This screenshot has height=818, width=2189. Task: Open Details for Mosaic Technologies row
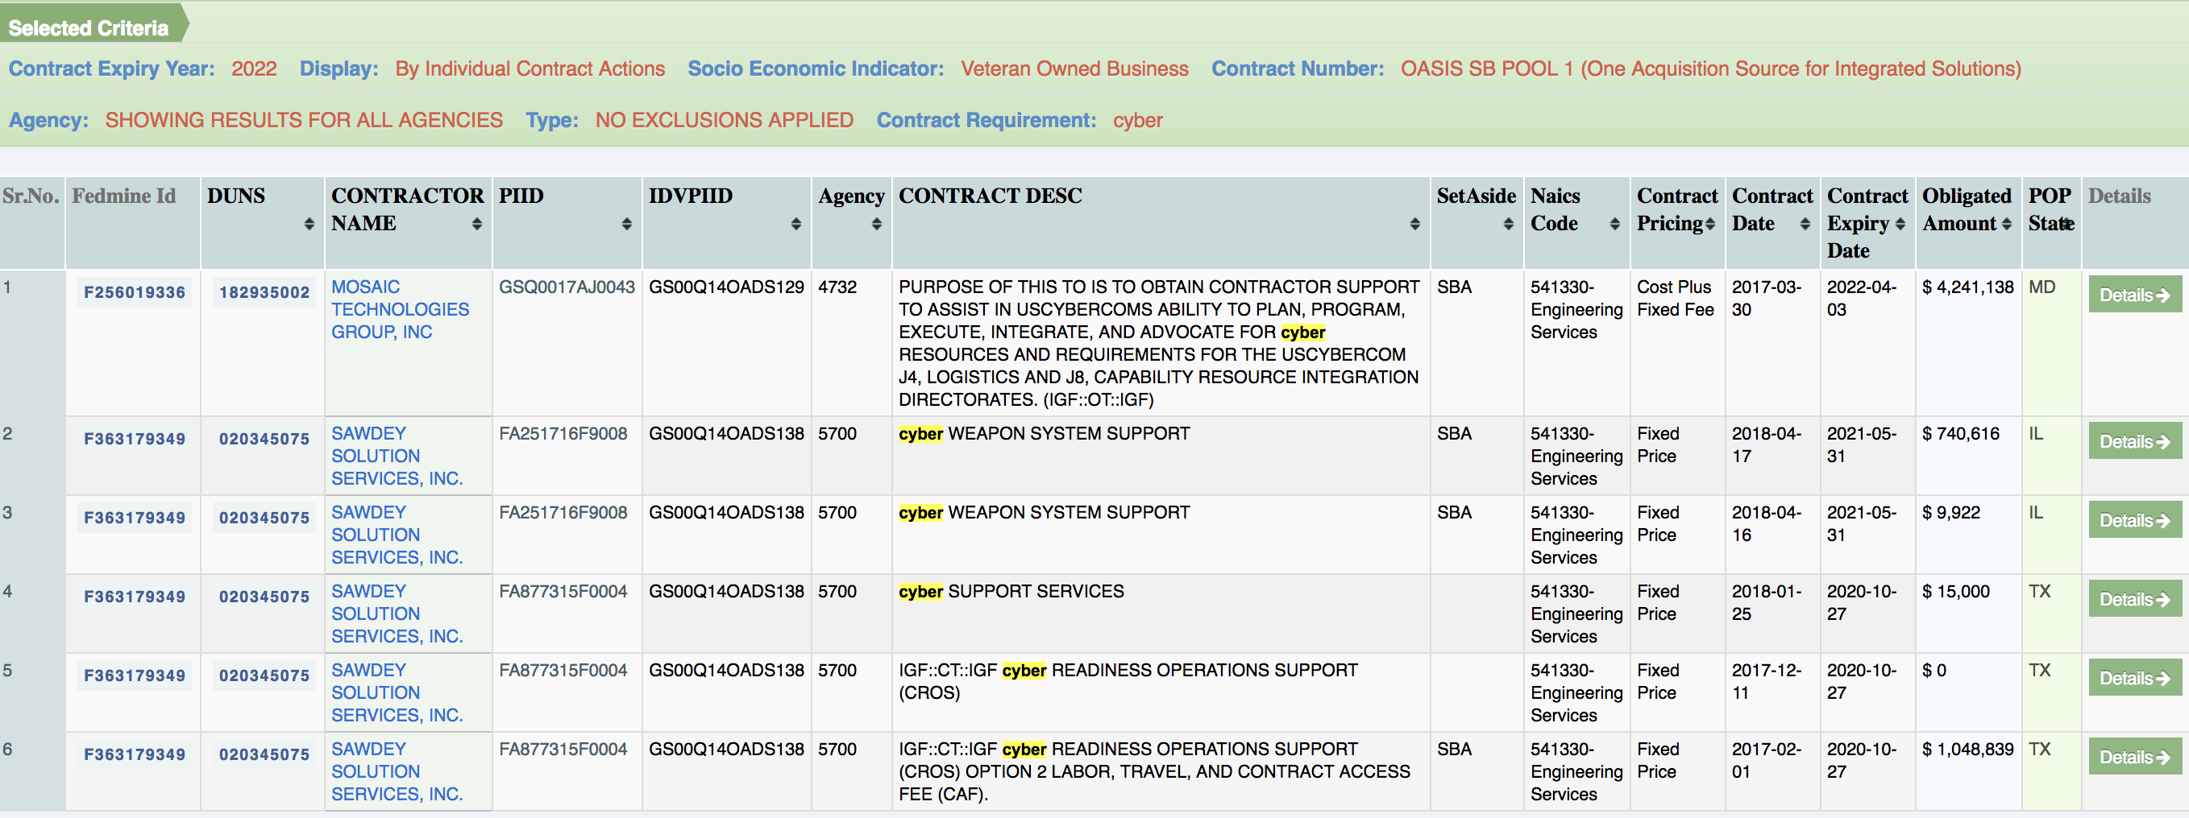2135,295
